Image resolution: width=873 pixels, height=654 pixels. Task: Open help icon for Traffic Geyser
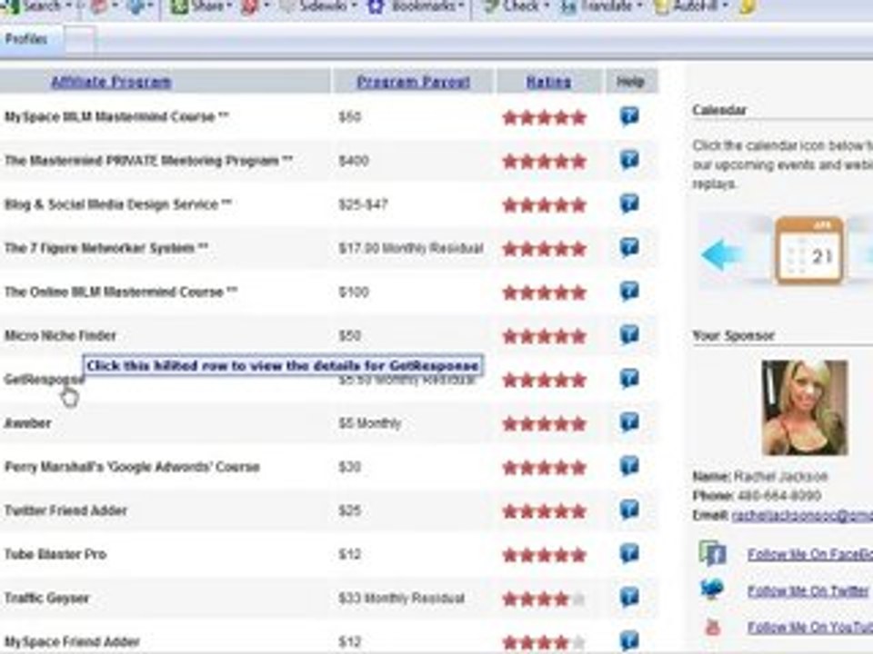629,598
